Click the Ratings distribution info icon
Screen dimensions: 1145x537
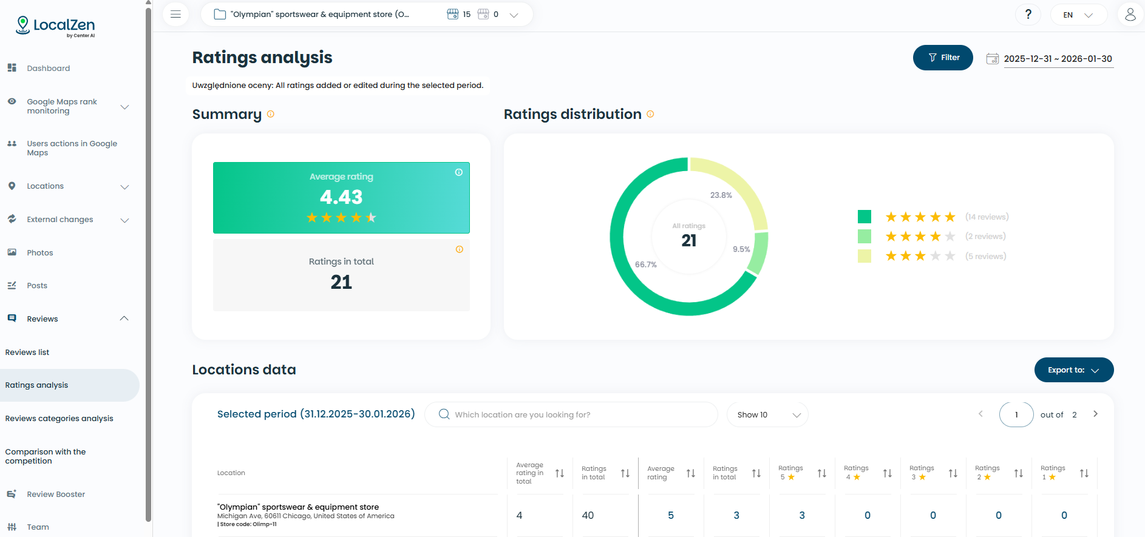pos(650,114)
